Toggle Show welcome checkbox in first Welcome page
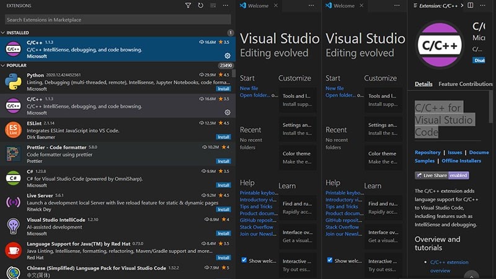This screenshot has width=496, height=279. (244, 260)
